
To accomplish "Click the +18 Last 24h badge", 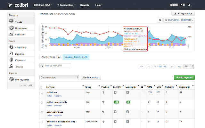I will 116,102.
